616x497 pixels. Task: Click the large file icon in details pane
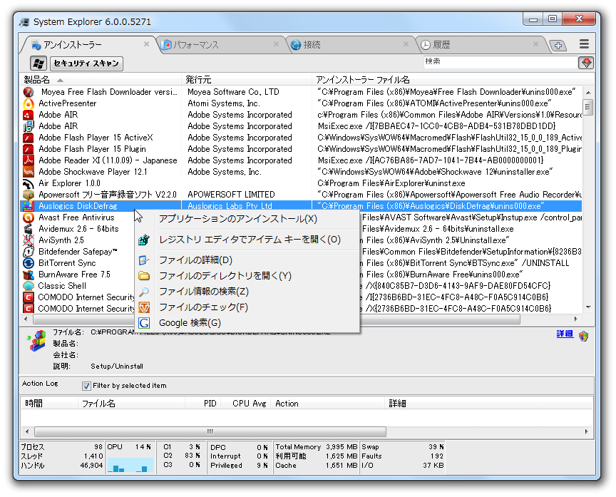[x=36, y=340]
